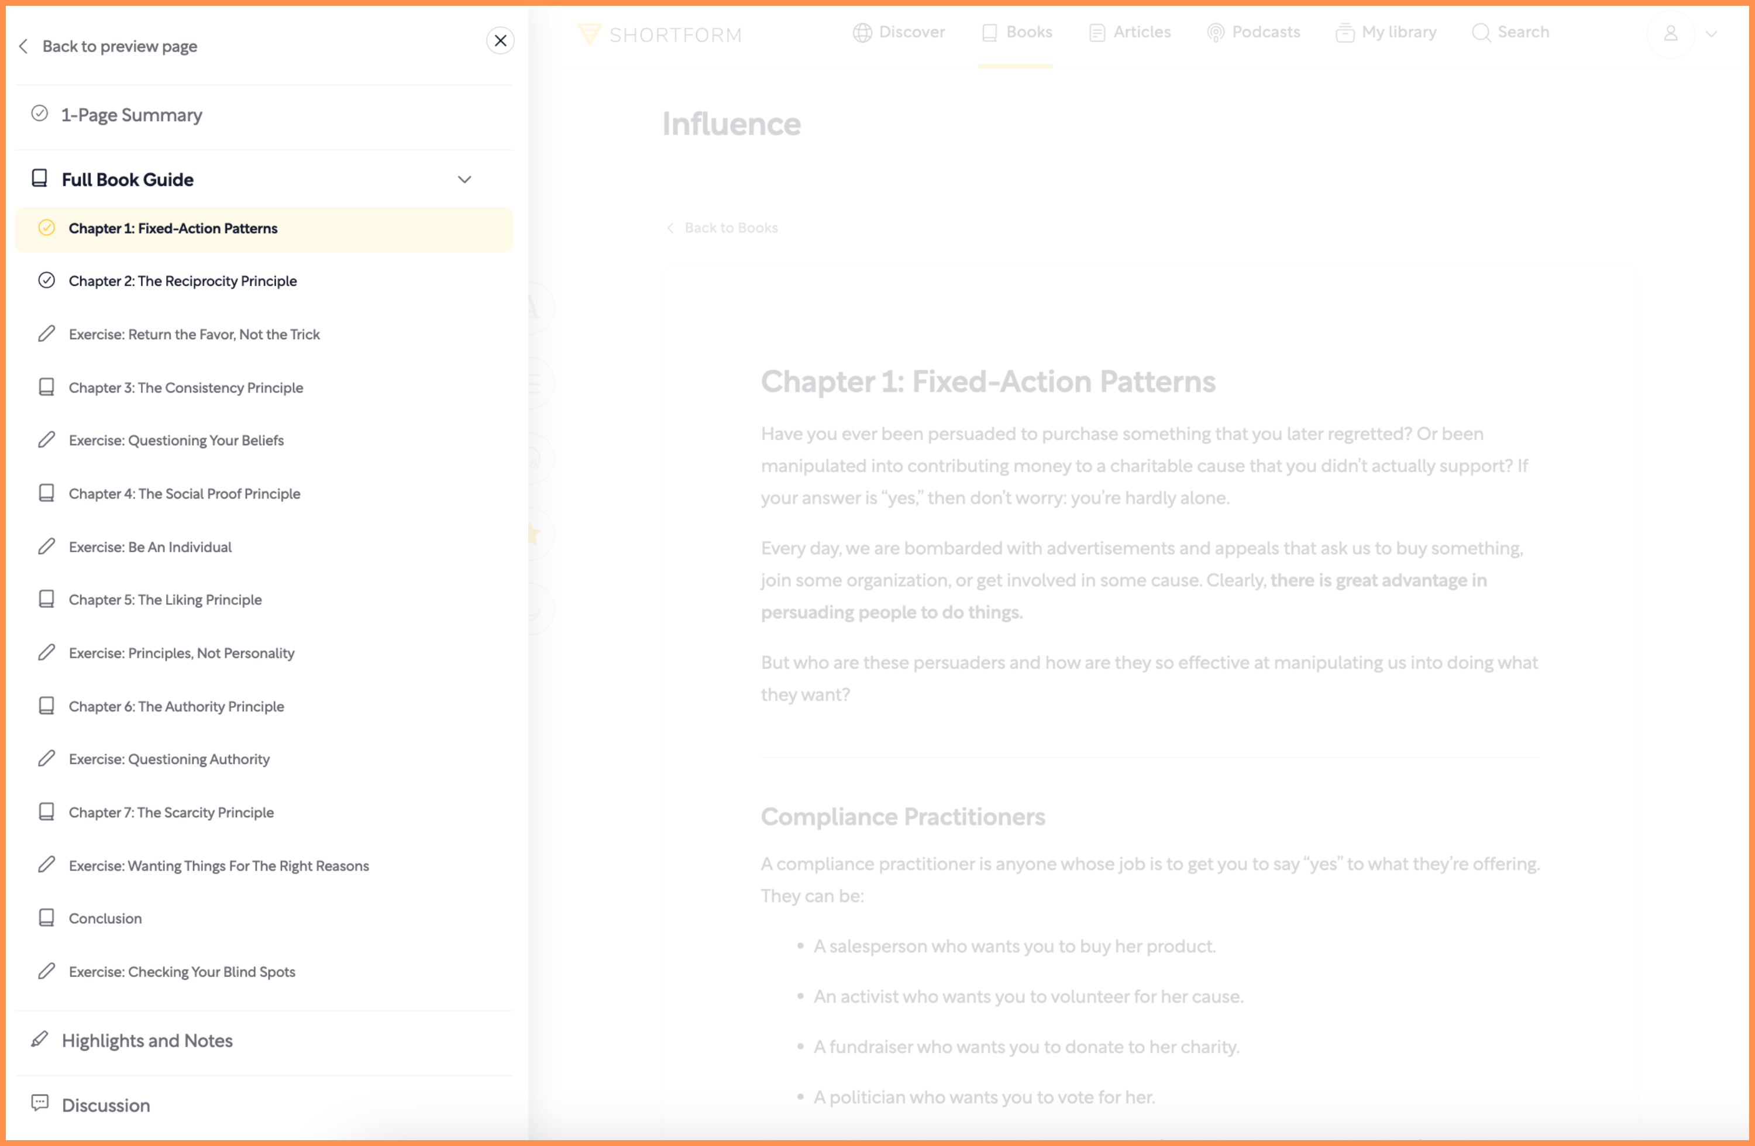Open My library tab
Image resolution: width=1755 pixels, height=1146 pixels.
[1386, 32]
